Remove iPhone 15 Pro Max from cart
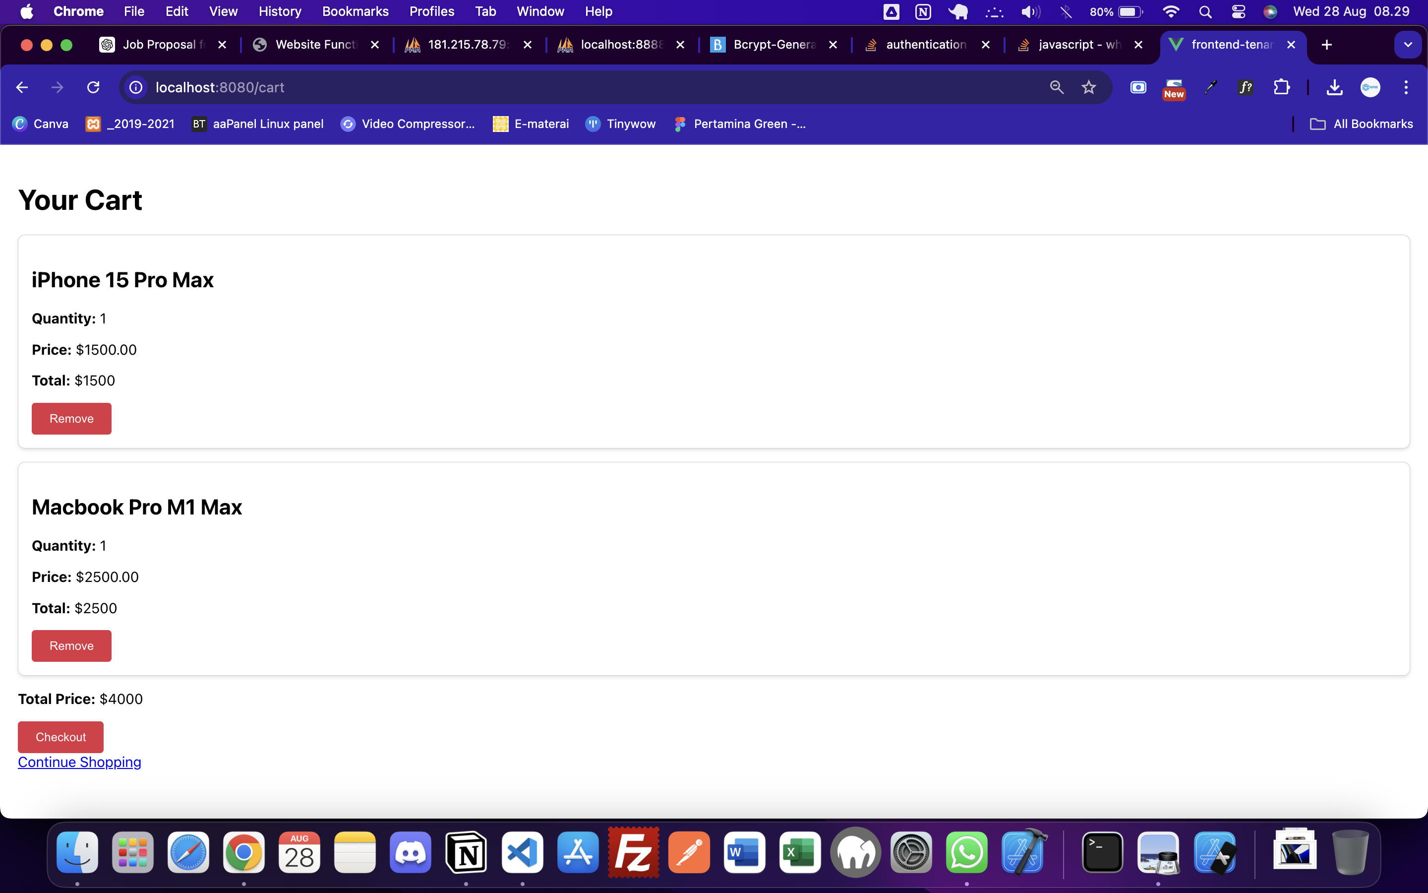This screenshot has height=893, width=1428. click(71, 419)
